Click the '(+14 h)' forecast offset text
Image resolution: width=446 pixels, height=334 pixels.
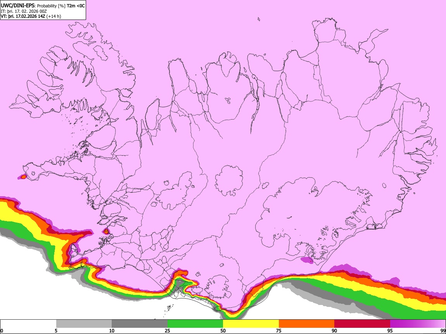tap(54, 16)
